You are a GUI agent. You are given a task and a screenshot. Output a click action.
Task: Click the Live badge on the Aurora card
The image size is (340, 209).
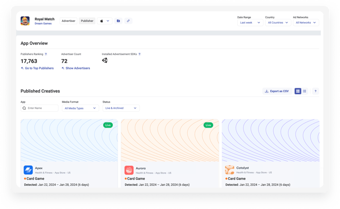pos(209,125)
